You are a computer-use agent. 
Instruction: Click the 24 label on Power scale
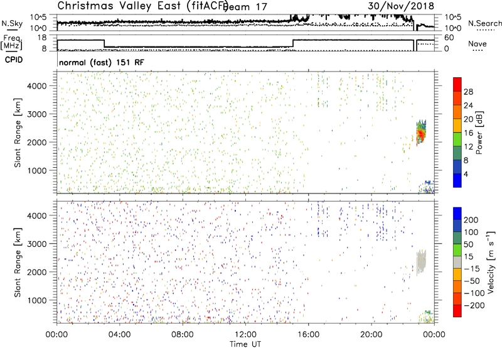point(468,106)
